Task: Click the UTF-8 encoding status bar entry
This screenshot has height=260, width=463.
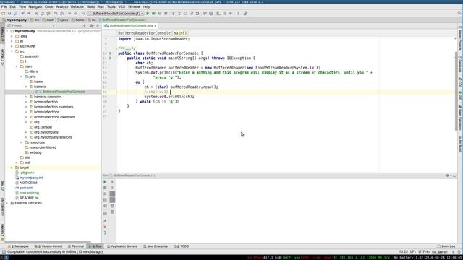Action: coord(424,252)
